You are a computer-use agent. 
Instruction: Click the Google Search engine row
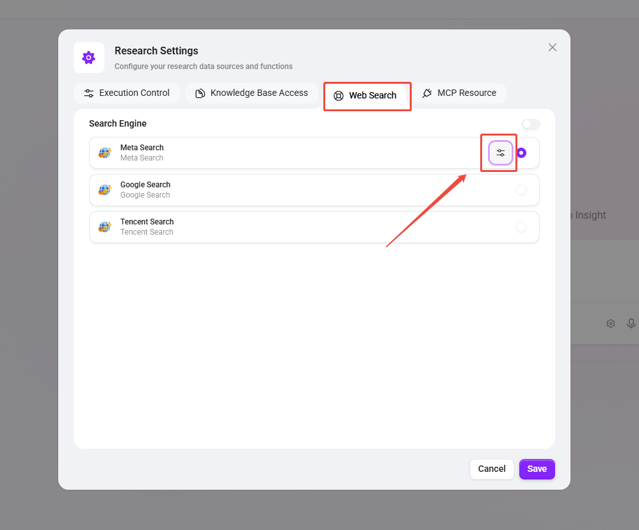click(x=314, y=190)
